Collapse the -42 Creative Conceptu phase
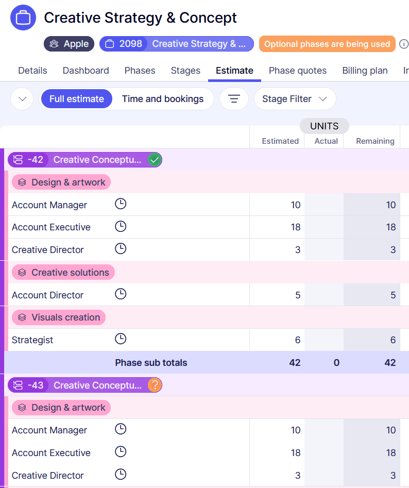The image size is (409, 488). [x=19, y=160]
